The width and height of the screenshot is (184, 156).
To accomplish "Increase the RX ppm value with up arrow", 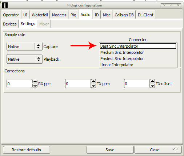I will point(35,81).
